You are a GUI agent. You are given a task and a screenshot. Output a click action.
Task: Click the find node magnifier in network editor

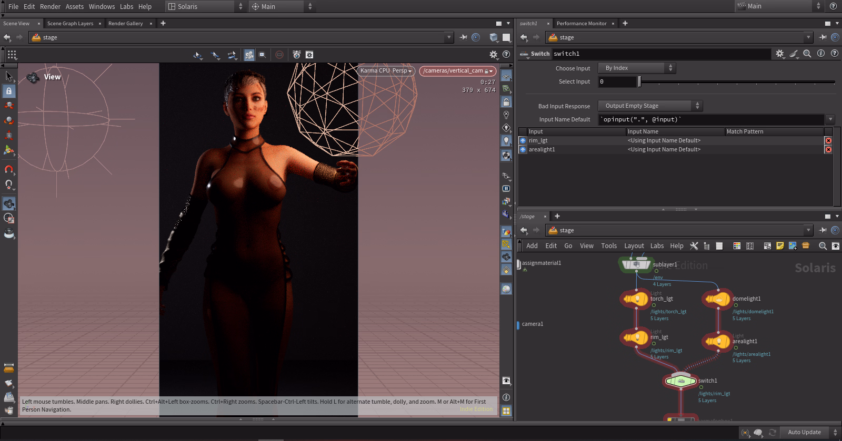(823, 246)
